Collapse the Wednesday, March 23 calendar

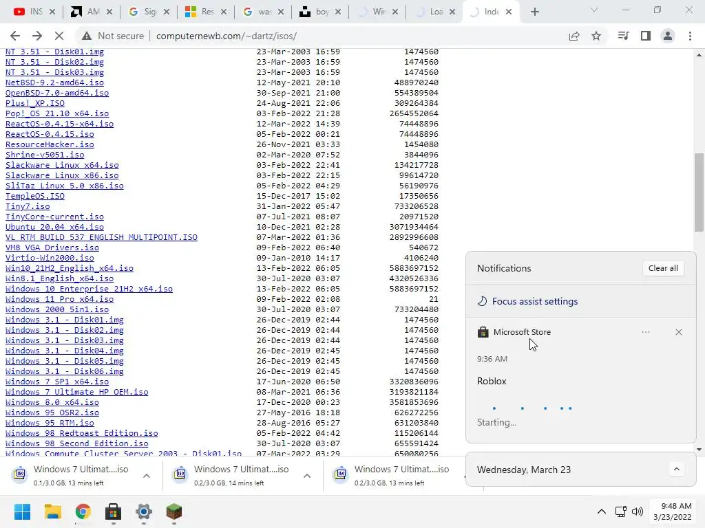pos(677,470)
